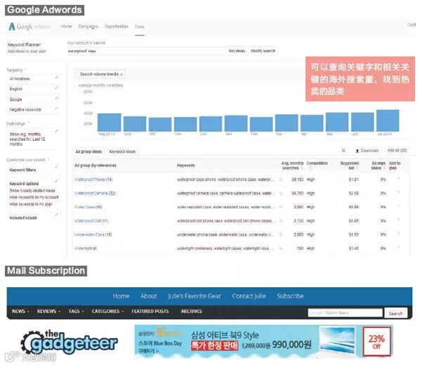Click the Modify search button
The width and height of the screenshot is (422, 366).
click(x=263, y=51)
